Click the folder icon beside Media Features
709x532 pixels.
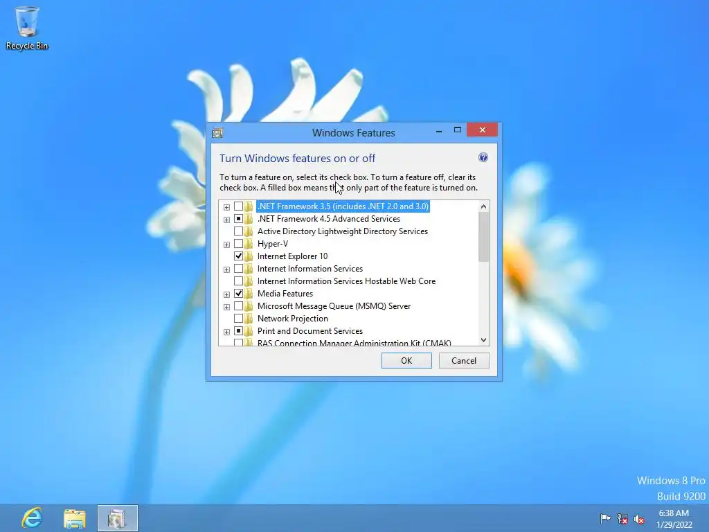tap(249, 294)
